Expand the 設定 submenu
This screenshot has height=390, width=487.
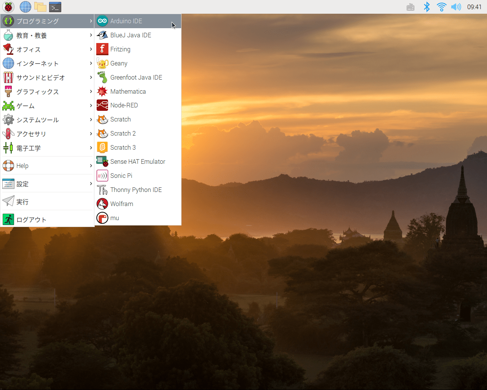click(22, 184)
